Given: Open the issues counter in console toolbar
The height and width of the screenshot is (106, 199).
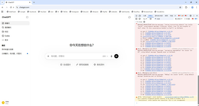Looking at the screenshot, I should [x=191, y=19].
